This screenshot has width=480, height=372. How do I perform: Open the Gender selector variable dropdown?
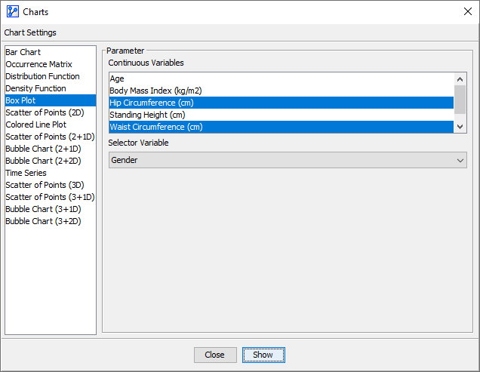[288, 160]
